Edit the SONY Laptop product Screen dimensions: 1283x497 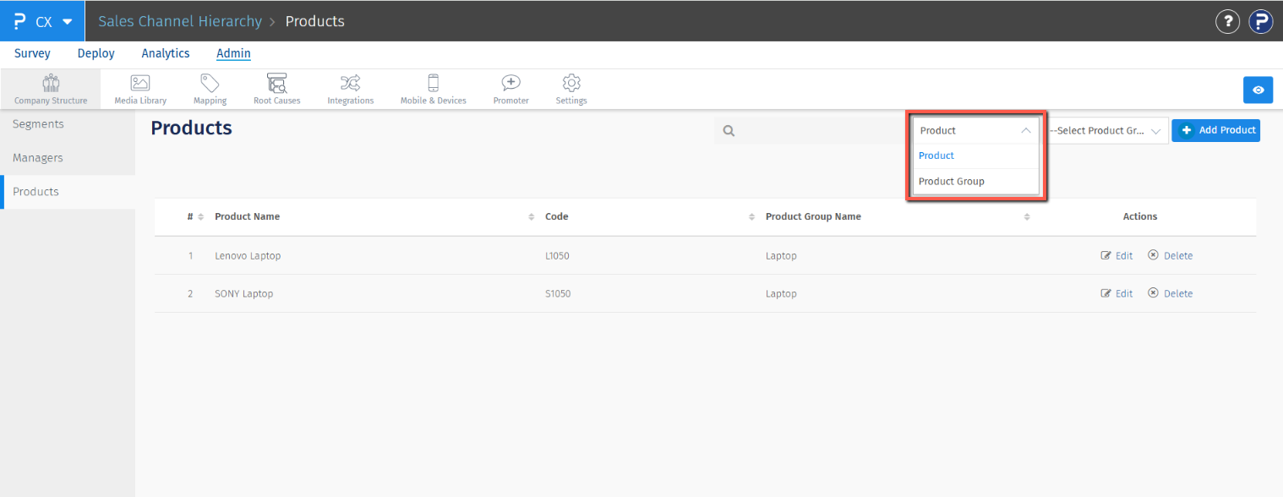click(1116, 293)
